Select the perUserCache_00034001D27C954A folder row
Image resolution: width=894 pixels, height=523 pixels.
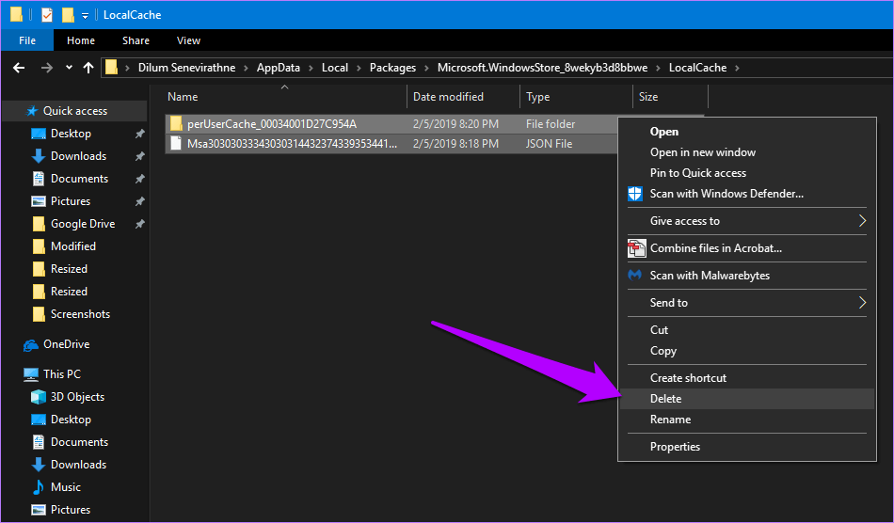point(391,123)
